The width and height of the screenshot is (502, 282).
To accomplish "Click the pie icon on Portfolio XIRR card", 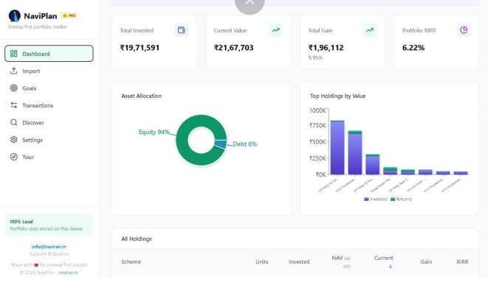I will (x=464, y=30).
